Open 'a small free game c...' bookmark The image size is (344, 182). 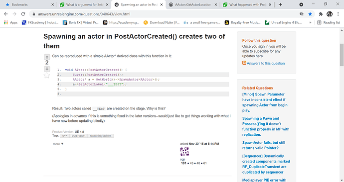[202, 22]
